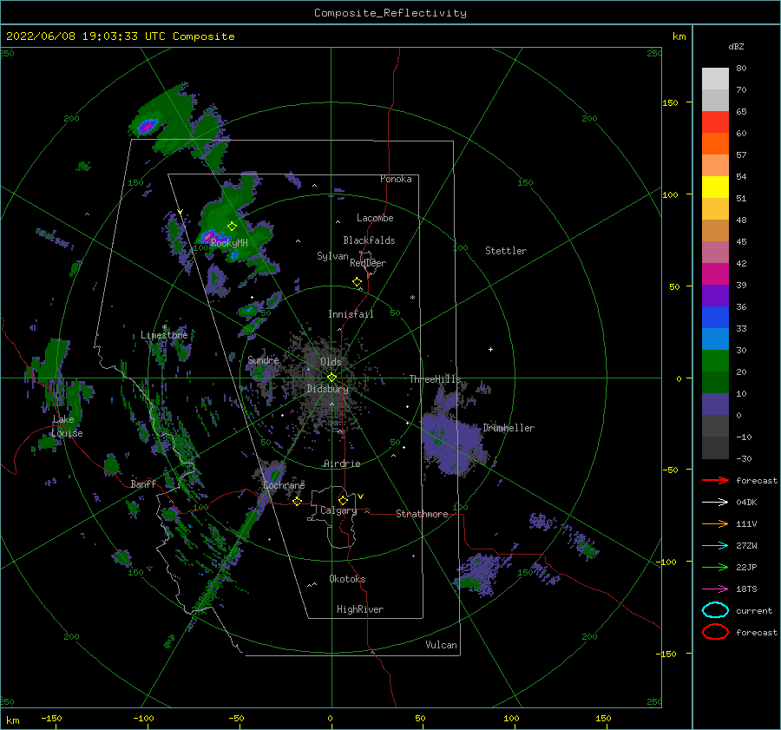Click the green 22JP arrow in legend

[715, 567]
